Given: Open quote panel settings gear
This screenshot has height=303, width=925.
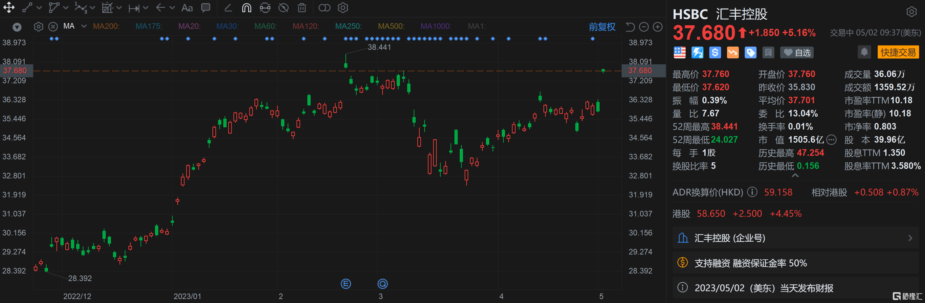Looking at the screenshot, I should [x=911, y=12].
